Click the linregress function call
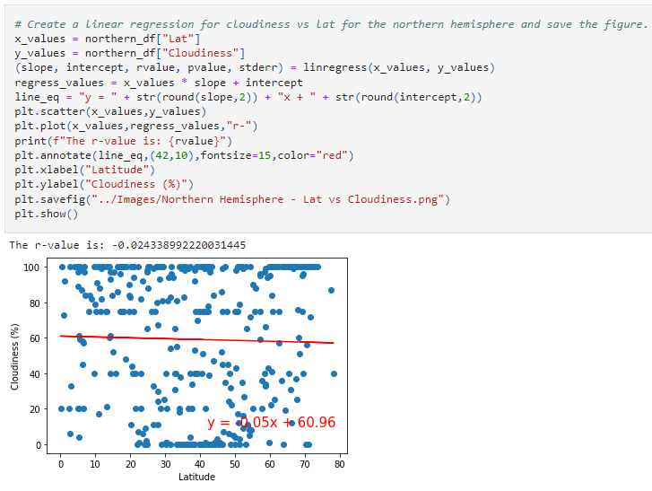 (399, 68)
